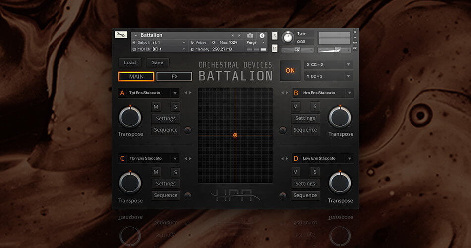Viewport: 471px width, 248px height.
Task: Open the instrument info icon
Action: pos(262,36)
